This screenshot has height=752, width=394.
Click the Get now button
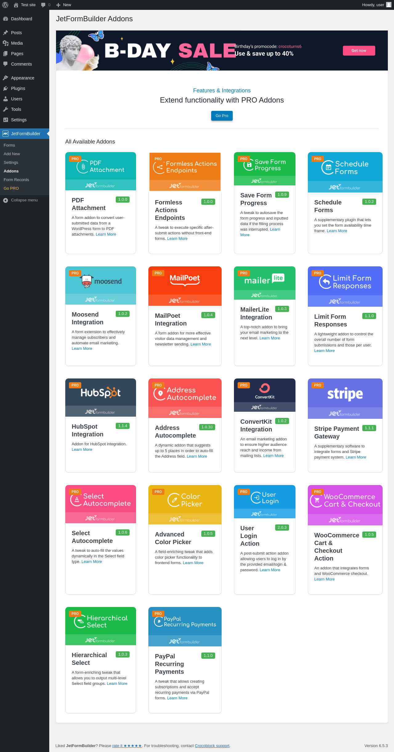(359, 51)
